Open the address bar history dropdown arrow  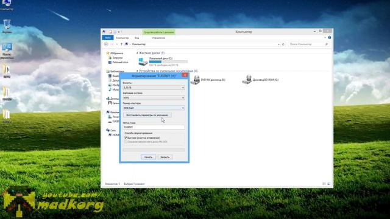pos(278,44)
